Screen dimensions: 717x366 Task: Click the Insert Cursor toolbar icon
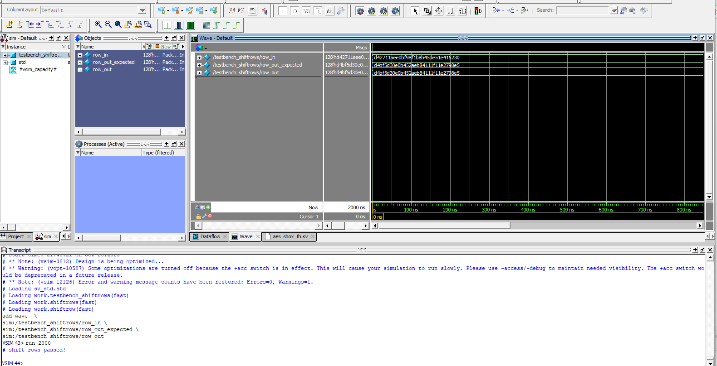pos(10,24)
